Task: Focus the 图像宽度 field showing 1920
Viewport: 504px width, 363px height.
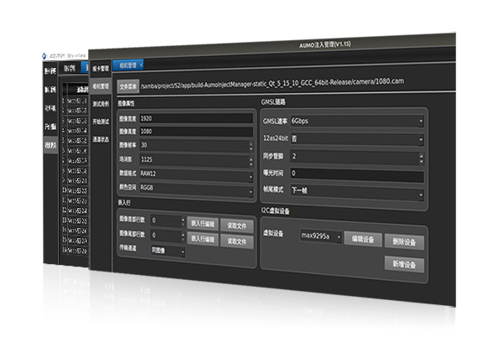Action: (196, 118)
